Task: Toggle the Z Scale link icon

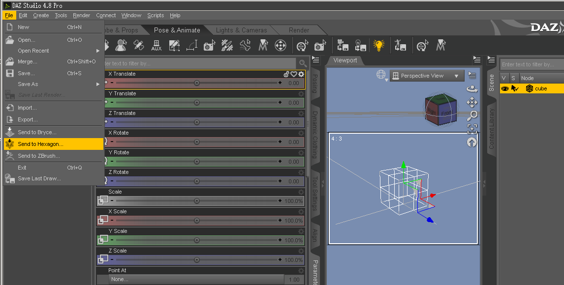Action: coord(103,259)
